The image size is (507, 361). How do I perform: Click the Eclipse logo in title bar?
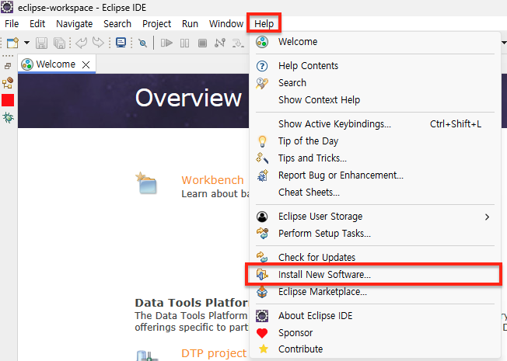[7, 7]
